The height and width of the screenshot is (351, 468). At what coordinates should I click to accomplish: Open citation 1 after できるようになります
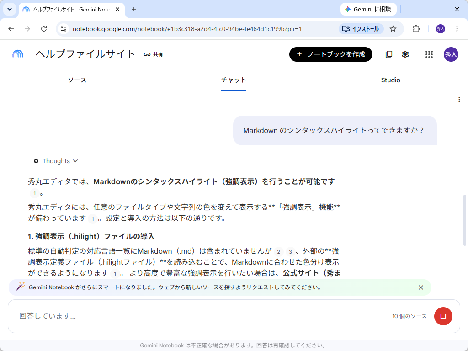tap(115, 274)
